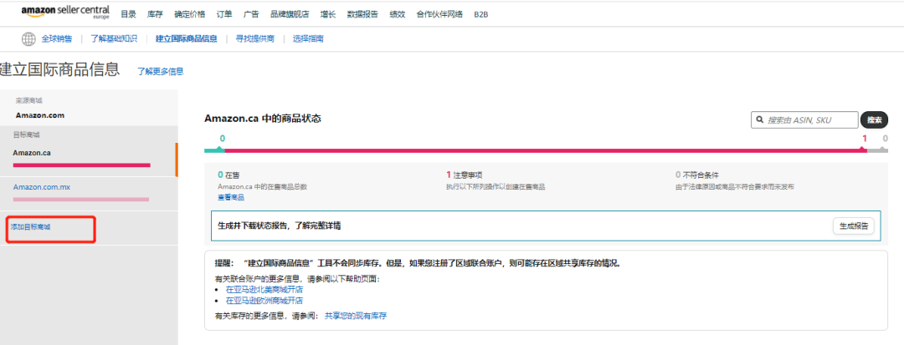This screenshot has height=345, width=904.
Task: Open the 品牌旗舰店 menu
Action: [x=290, y=14]
